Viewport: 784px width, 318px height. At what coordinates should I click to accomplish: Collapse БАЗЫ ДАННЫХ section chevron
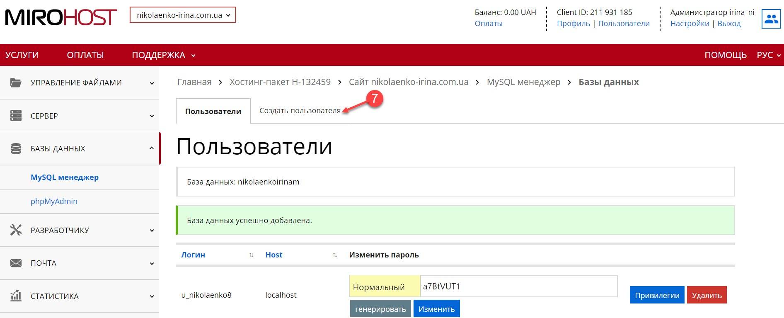152,148
